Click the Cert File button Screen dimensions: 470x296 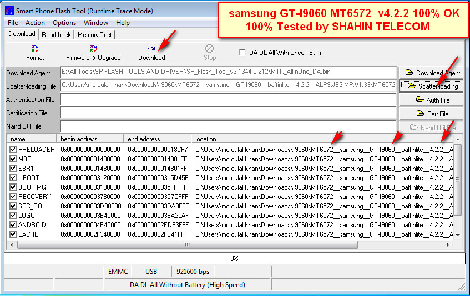coord(431,114)
